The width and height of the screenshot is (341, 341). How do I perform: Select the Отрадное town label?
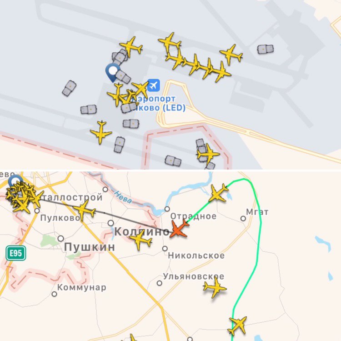193,216
